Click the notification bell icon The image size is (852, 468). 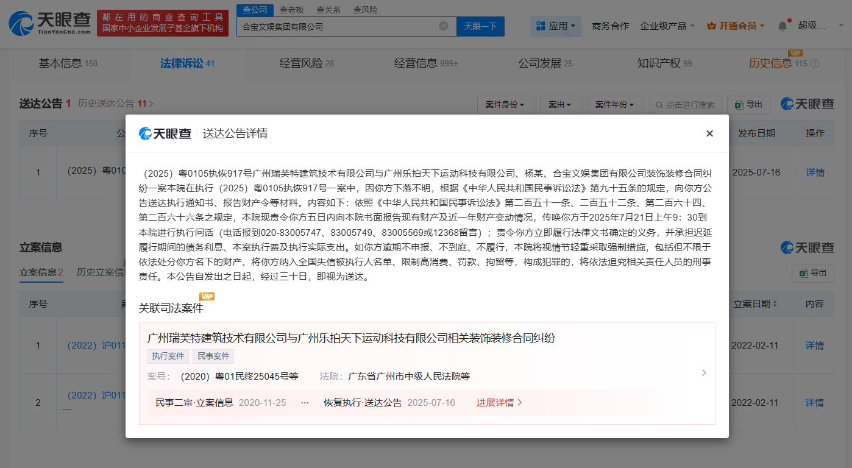pyautogui.click(x=783, y=26)
